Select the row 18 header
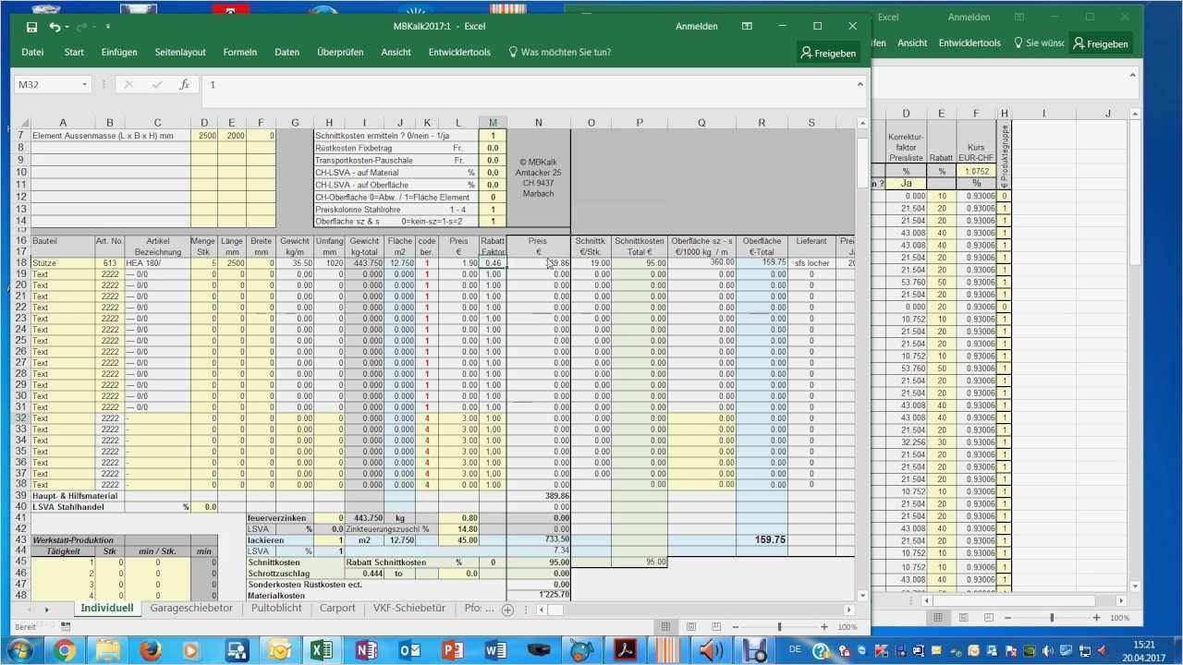 point(20,263)
